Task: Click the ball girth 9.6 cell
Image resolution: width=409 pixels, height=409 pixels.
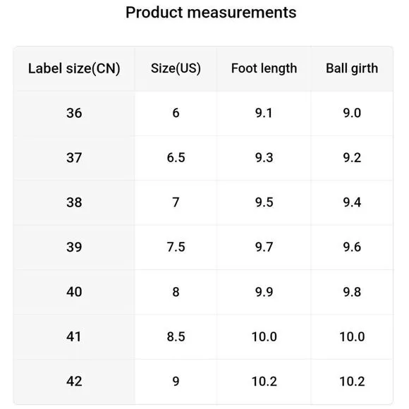Action: (x=352, y=248)
